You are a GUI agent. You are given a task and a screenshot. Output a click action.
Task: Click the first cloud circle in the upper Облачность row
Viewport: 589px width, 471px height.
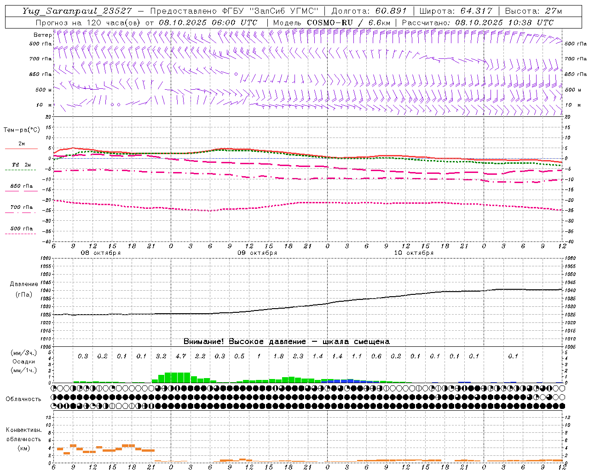pos(53,388)
